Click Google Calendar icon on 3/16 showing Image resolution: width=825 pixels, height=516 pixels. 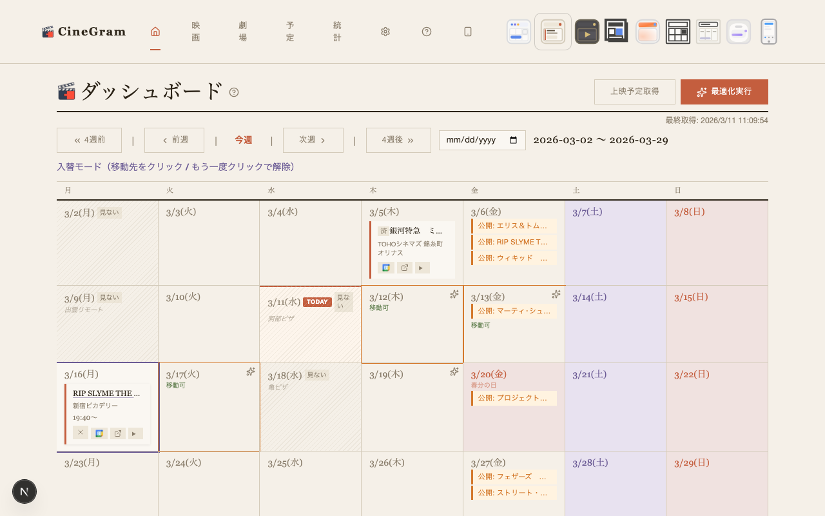click(x=99, y=433)
